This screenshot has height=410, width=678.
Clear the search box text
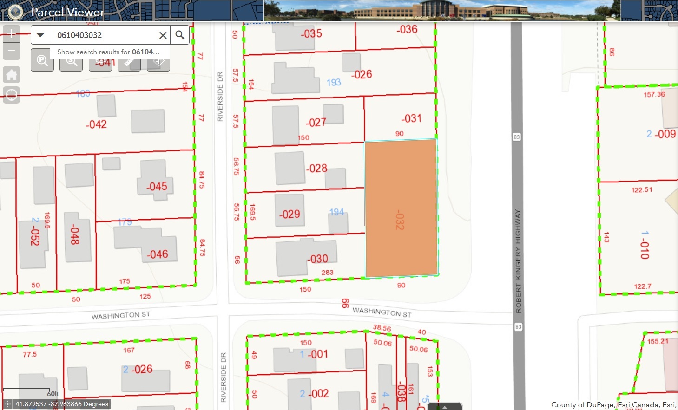tap(163, 35)
